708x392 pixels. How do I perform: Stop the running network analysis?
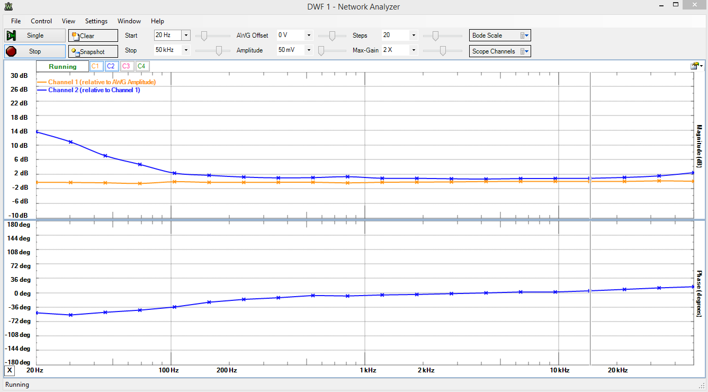35,51
